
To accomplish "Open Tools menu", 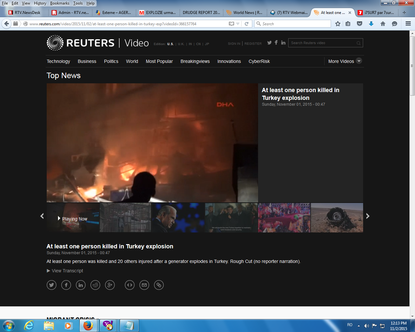I will click(x=78, y=3).
